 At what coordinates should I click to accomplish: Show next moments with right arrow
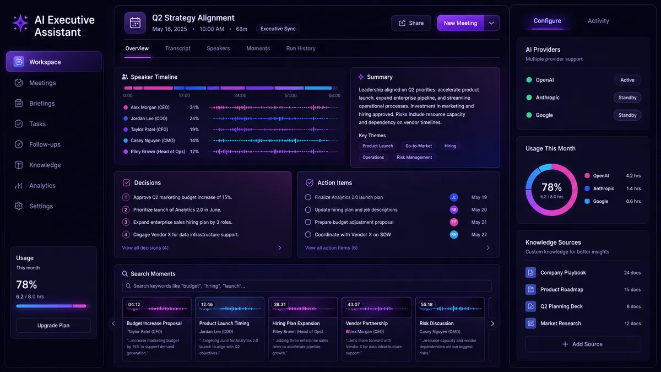pyautogui.click(x=492, y=324)
